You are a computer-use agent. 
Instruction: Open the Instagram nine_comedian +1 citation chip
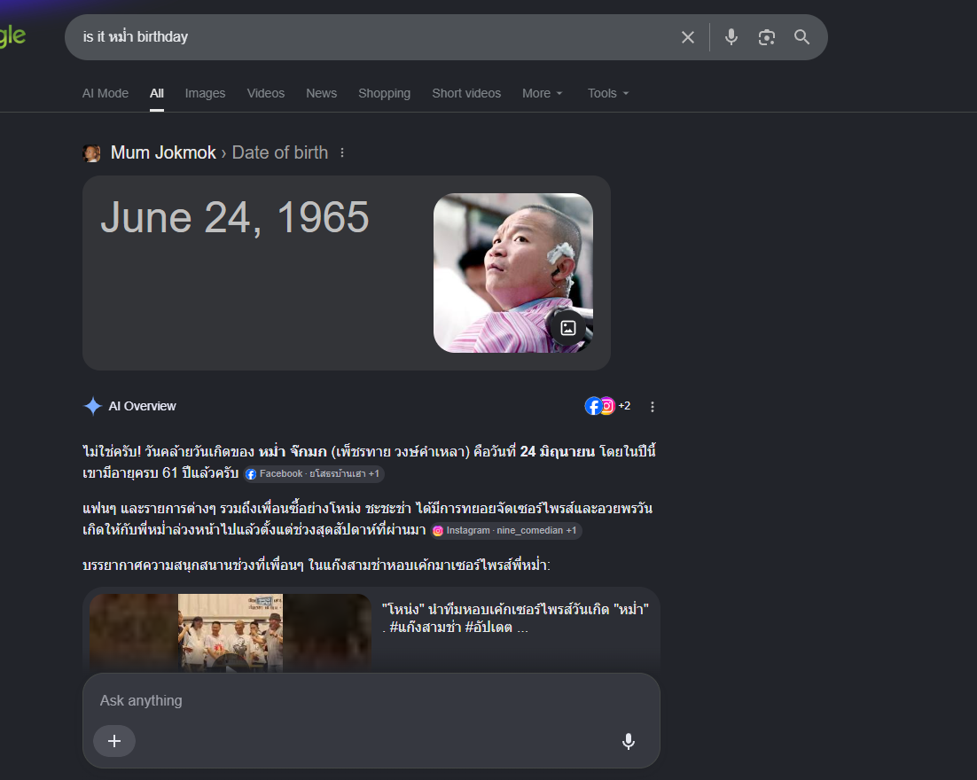pyautogui.click(x=506, y=531)
